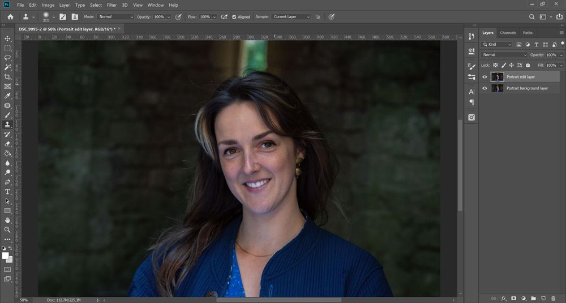Select the Zoom tool
This screenshot has height=303, width=566.
(7, 230)
